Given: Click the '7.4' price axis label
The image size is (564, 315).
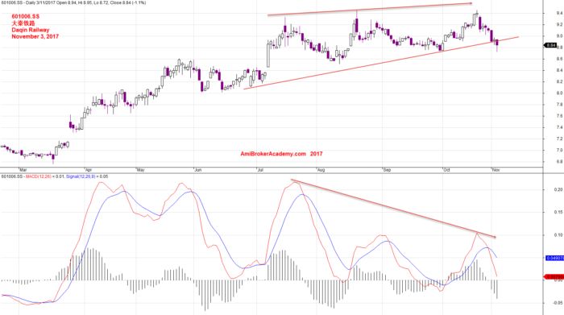Looking at the screenshot, I should point(559,127).
